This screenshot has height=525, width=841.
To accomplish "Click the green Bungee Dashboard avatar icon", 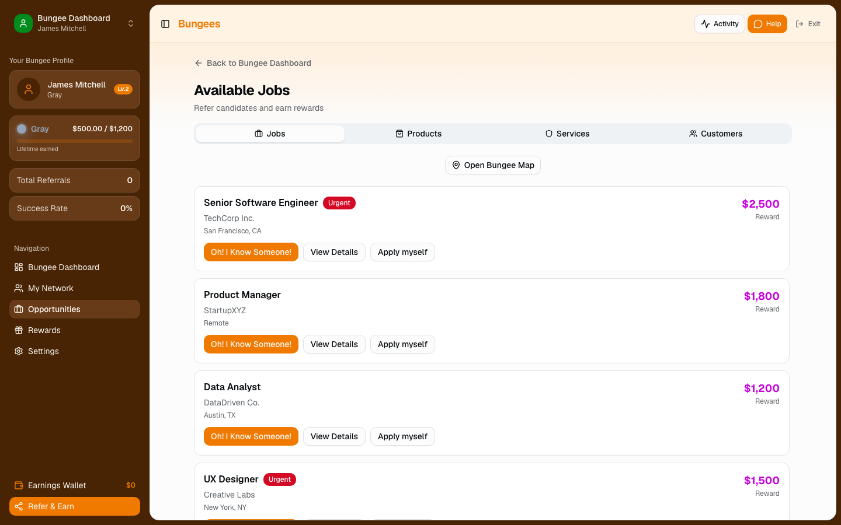I will pyautogui.click(x=23, y=23).
